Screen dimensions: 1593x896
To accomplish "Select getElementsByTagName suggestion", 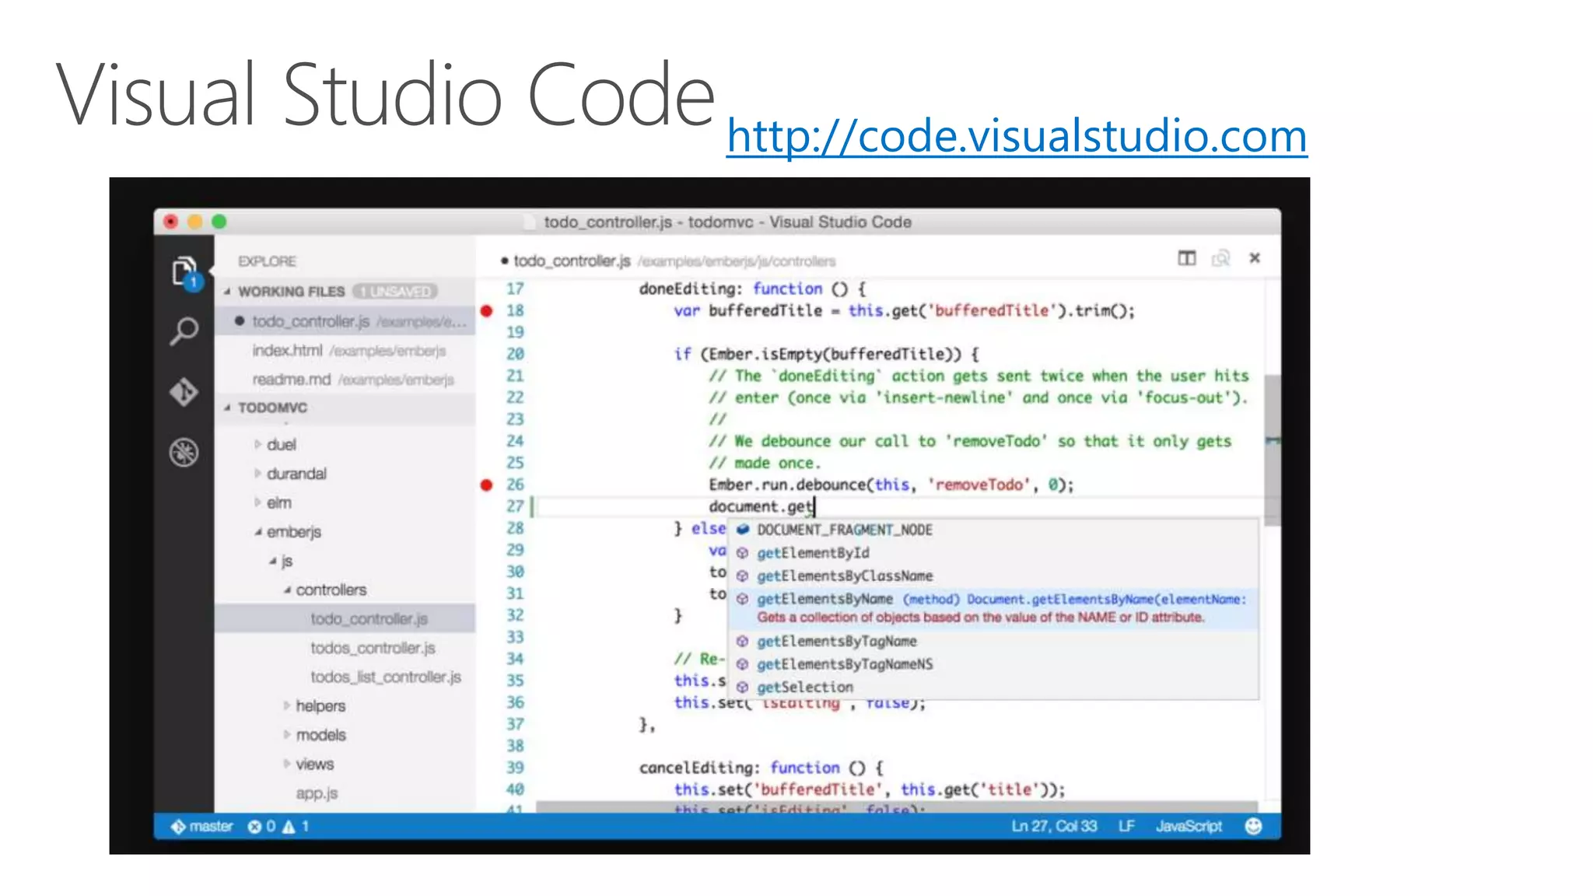I will coord(993,642).
